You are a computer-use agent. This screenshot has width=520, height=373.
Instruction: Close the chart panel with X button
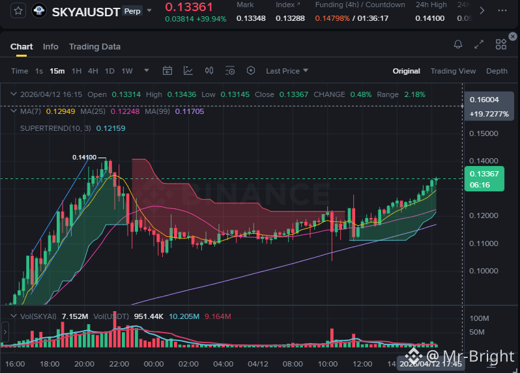point(513,36)
